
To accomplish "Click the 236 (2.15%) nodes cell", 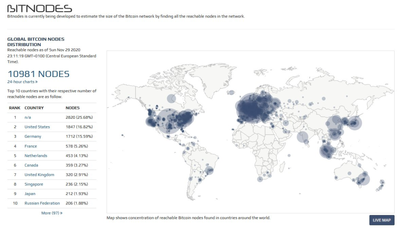I will (x=77, y=184).
